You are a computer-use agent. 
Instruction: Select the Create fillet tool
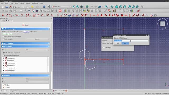(52, 15)
